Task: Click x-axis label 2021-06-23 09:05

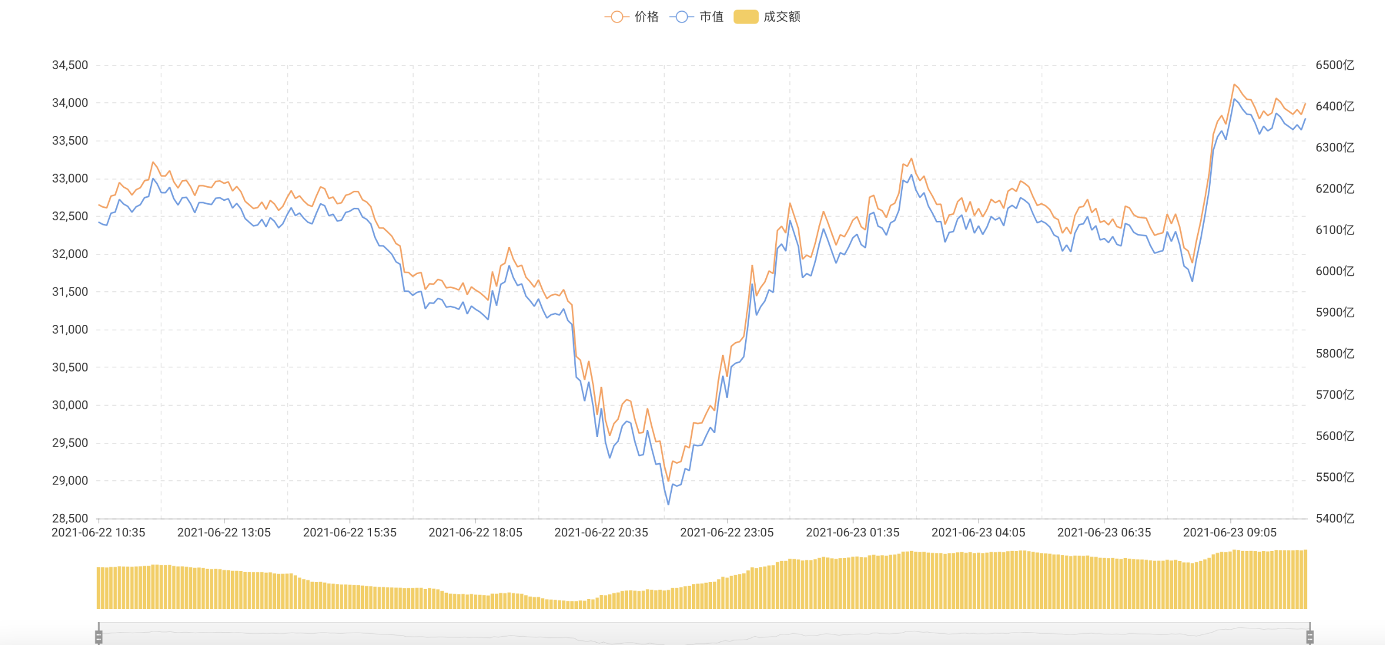Action: (x=1230, y=533)
